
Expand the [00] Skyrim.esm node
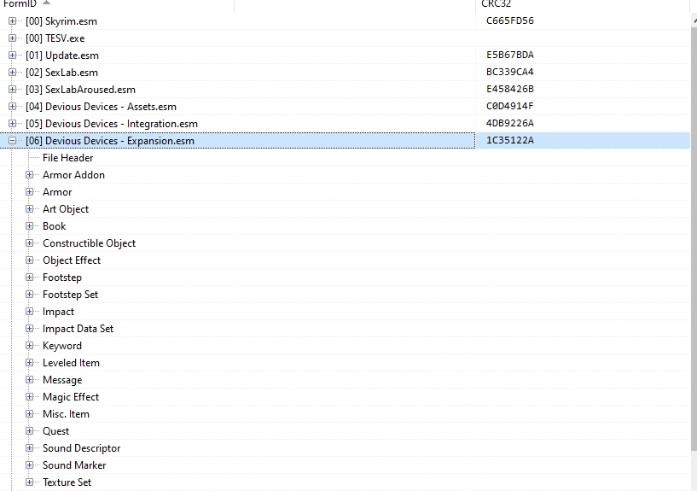point(13,20)
